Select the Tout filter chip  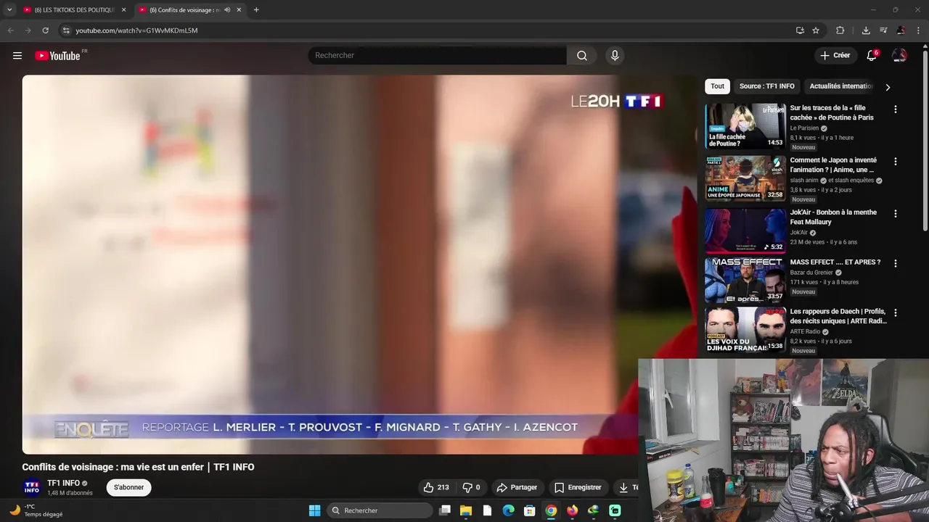(717, 86)
